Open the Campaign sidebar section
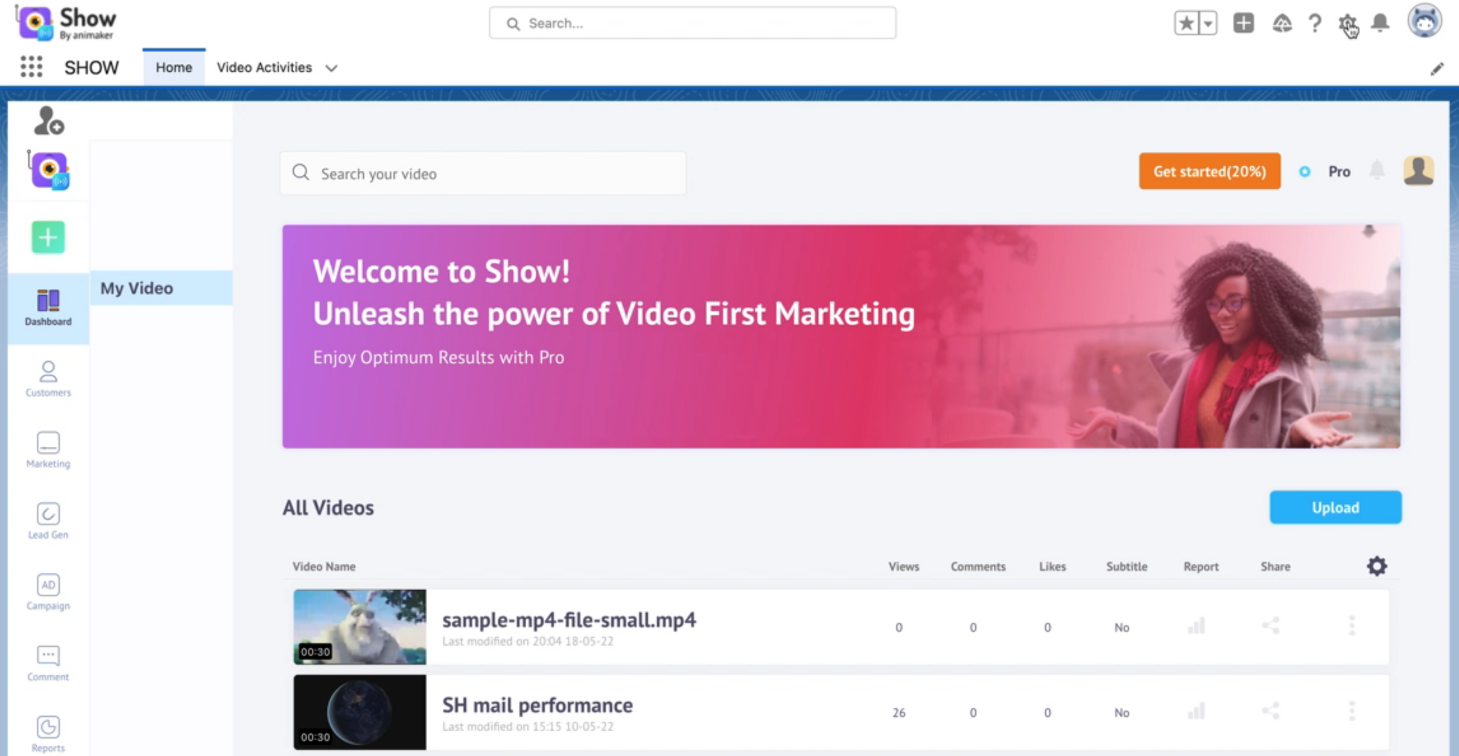Viewport: 1459px width, 756px height. (x=48, y=593)
